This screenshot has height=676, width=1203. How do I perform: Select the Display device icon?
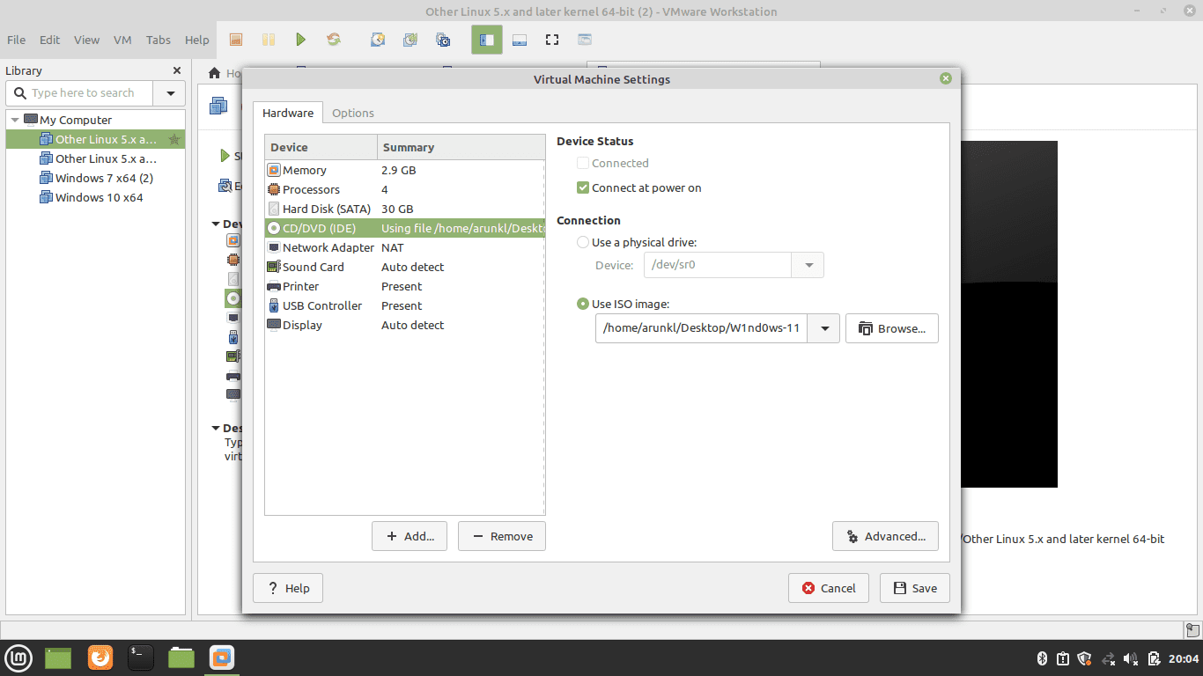coord(274,325)
